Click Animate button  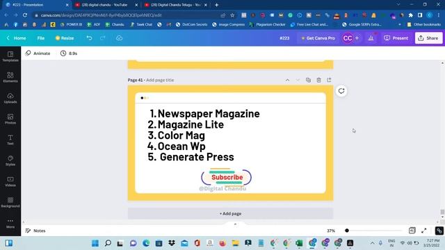pos(38,53)
